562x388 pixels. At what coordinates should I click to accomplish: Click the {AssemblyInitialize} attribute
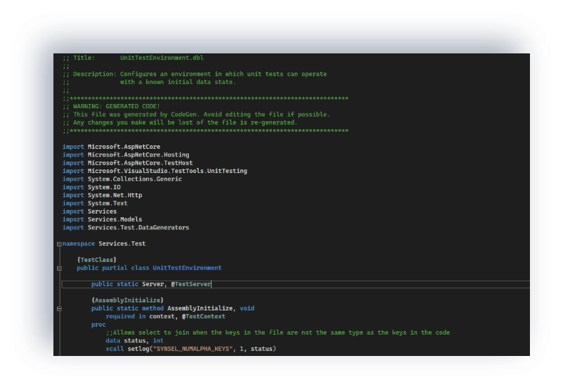(x=128, y=300)
